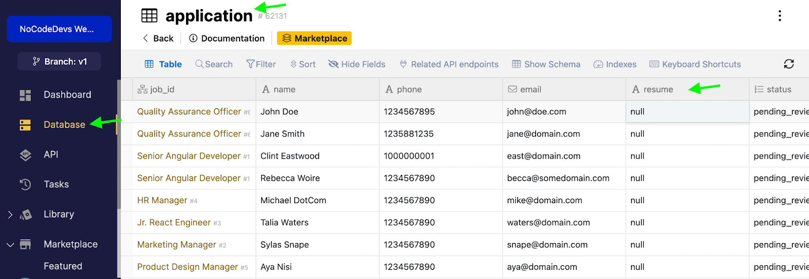The height and width of the screenshot is (279, 809).
Task: Click the Filter funnel icon
Action: point(250,64)
